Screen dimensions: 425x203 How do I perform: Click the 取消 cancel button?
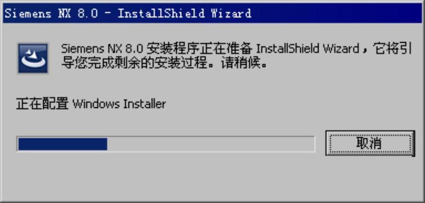370,143
